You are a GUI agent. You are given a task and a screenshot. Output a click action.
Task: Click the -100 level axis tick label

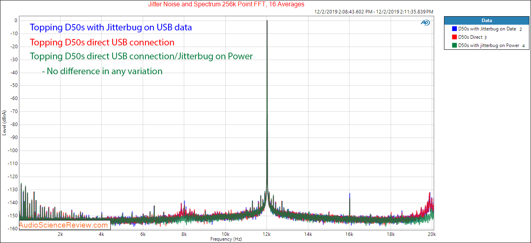[13, 151]
